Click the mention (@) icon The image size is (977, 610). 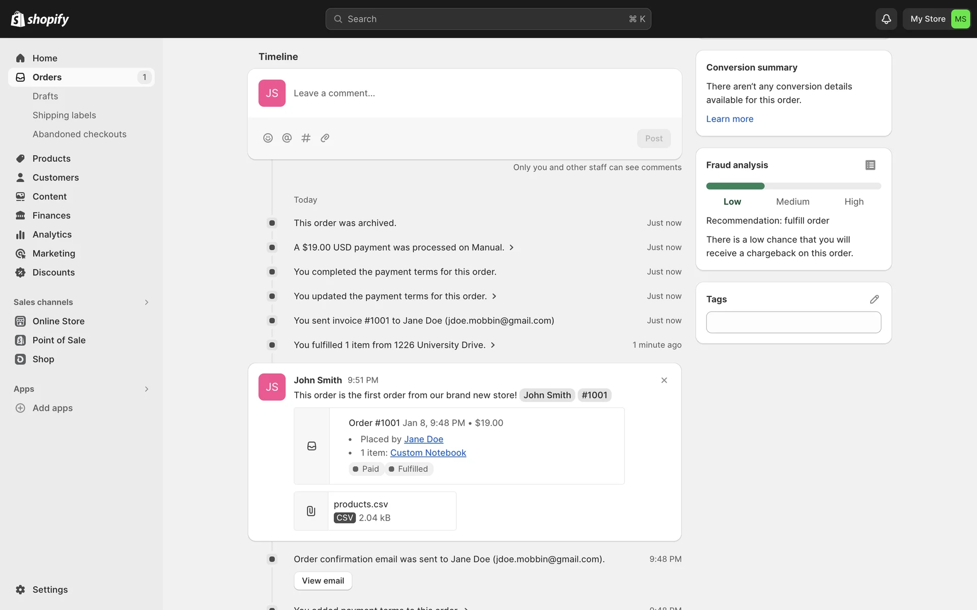point(287,138)
